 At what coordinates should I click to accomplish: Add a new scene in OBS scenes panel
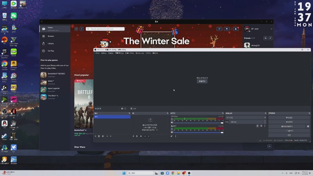click(x=95, y=136)
